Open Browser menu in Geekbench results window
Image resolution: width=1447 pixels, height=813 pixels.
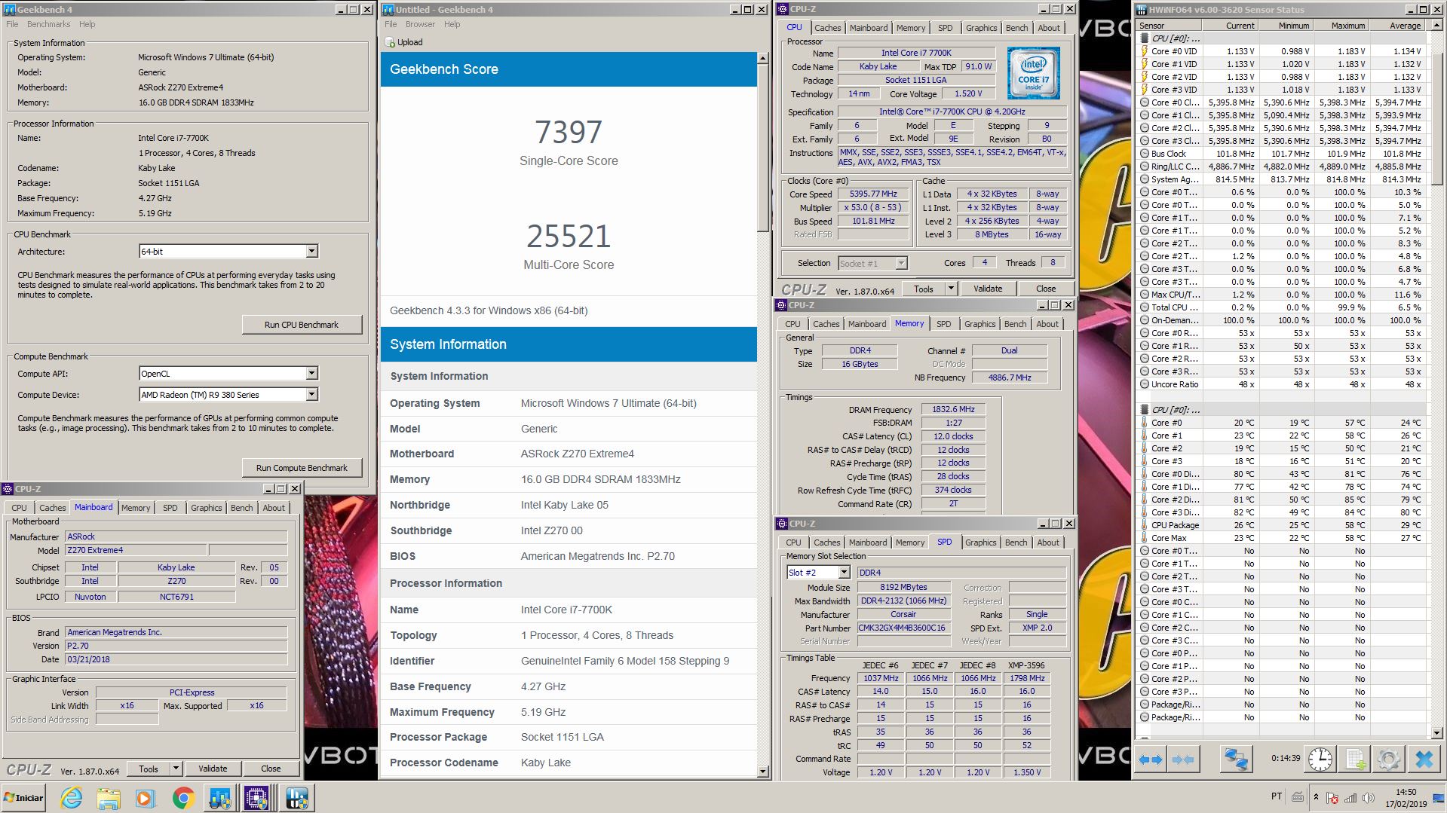(420, 24)
